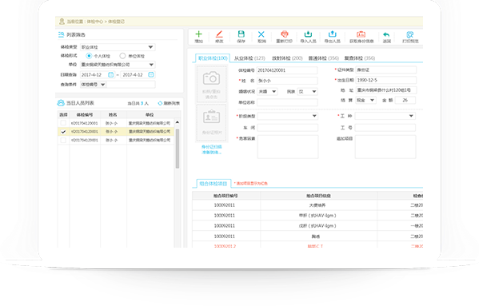Click the ID card photo placeholder
Viewport: 479px width, 306px height.
212,123
